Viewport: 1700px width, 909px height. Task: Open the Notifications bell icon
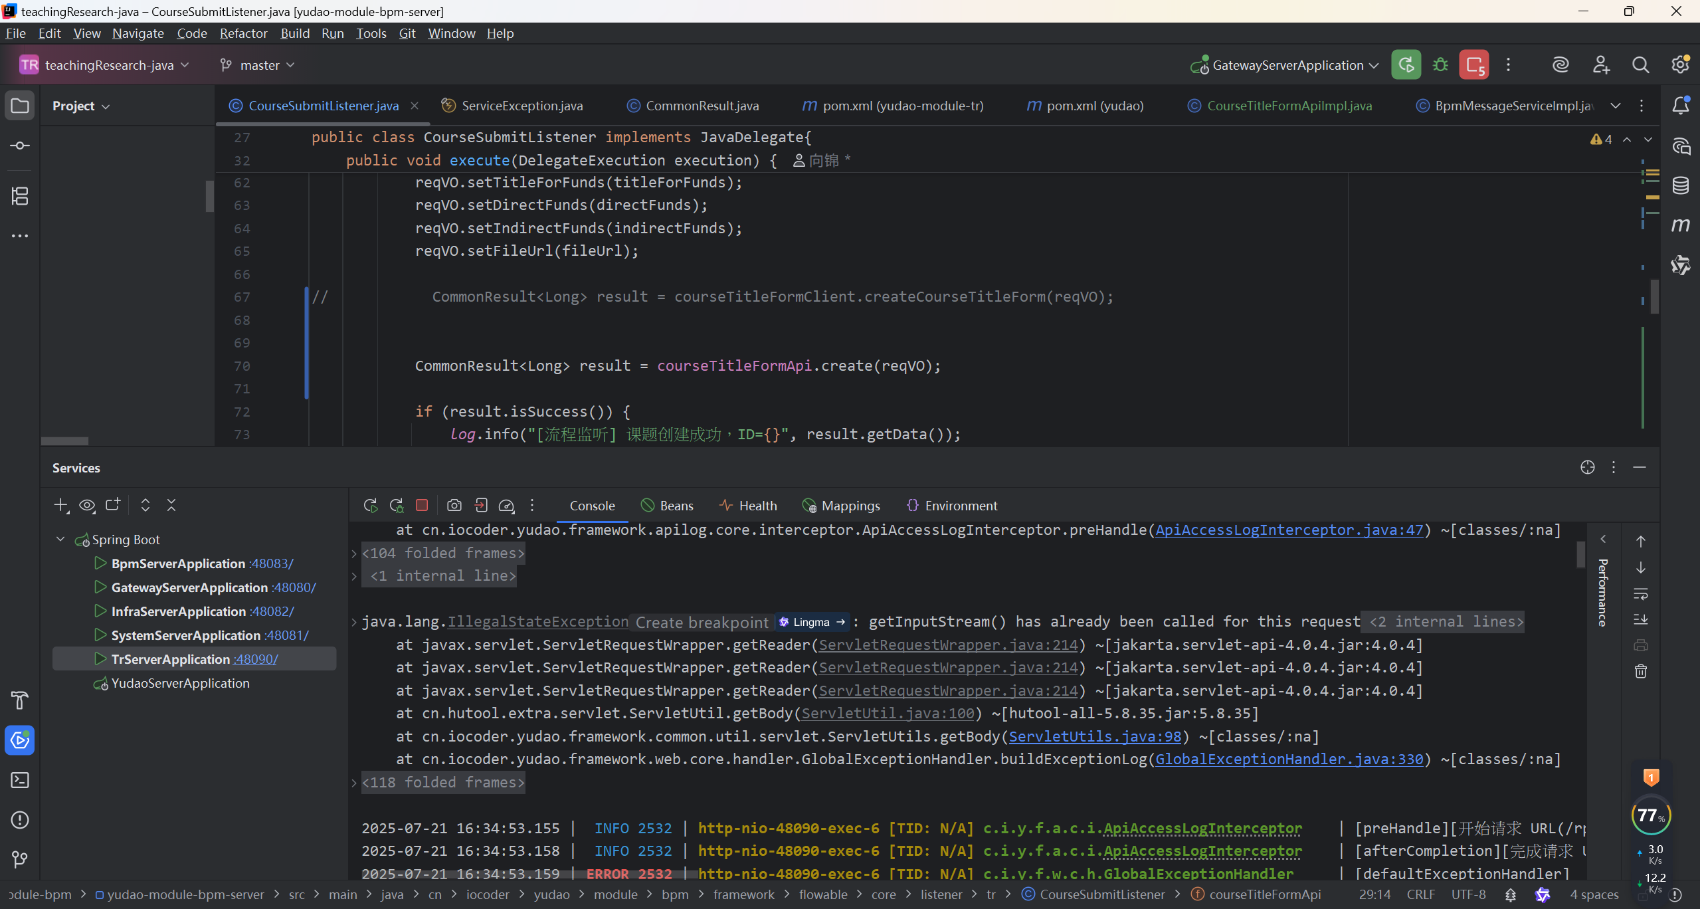[1681, 106]
